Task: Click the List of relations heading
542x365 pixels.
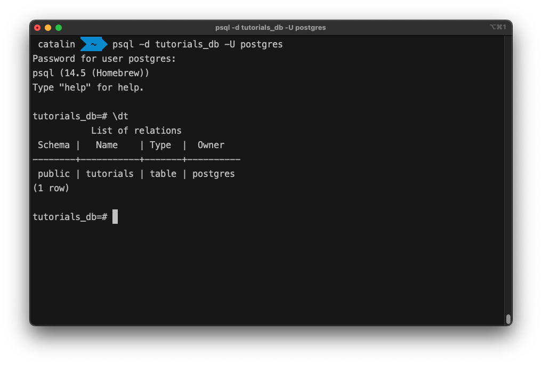Action: click(136, 130)
